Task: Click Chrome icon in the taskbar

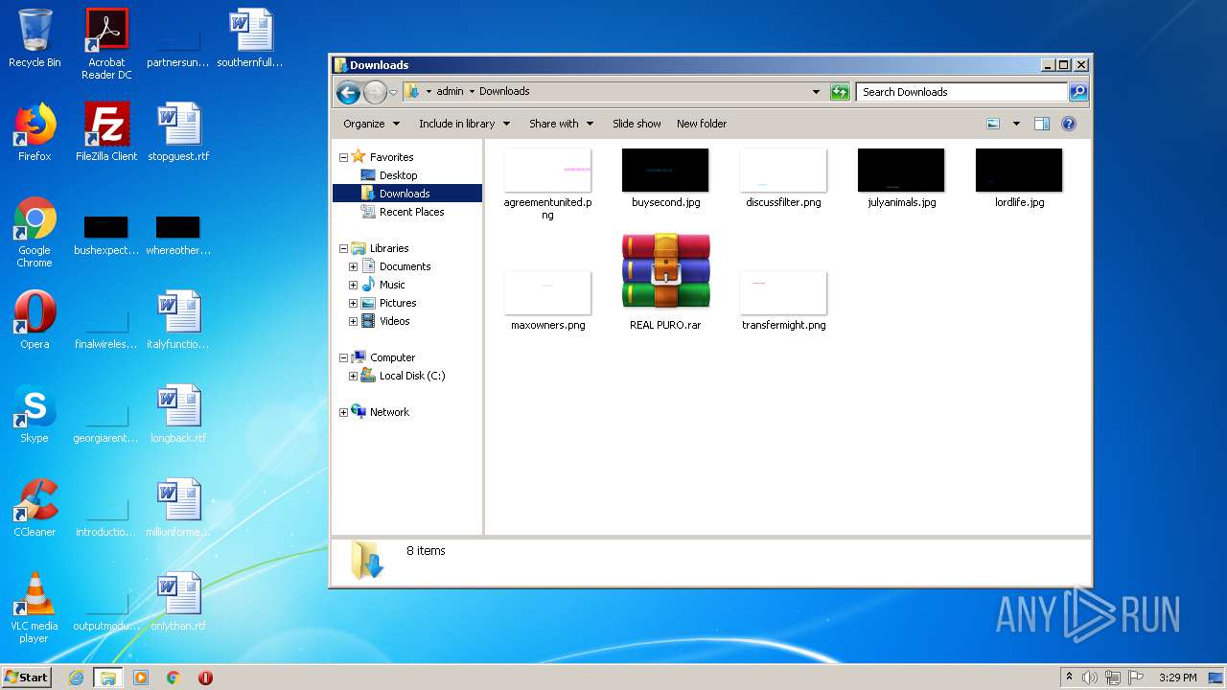Action: click(174, 678)
